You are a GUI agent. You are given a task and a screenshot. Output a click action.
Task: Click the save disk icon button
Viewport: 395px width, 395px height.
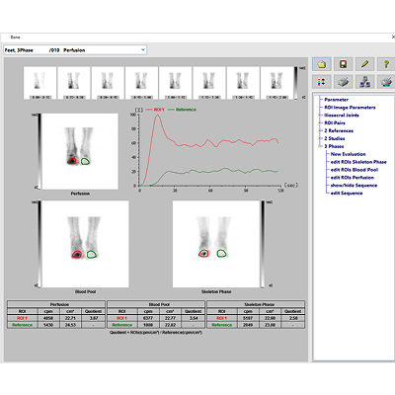click(x=343, y=64)
